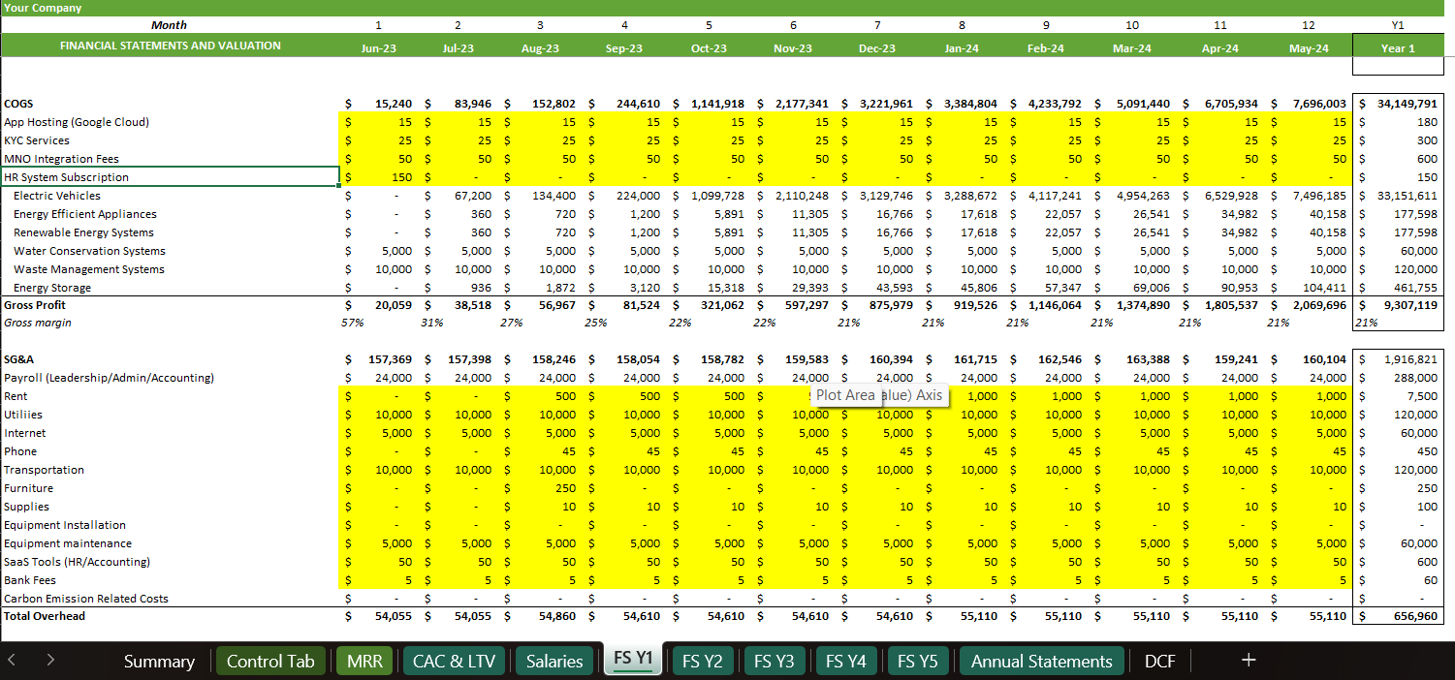Open the CAC & LTV sheet

454,661
